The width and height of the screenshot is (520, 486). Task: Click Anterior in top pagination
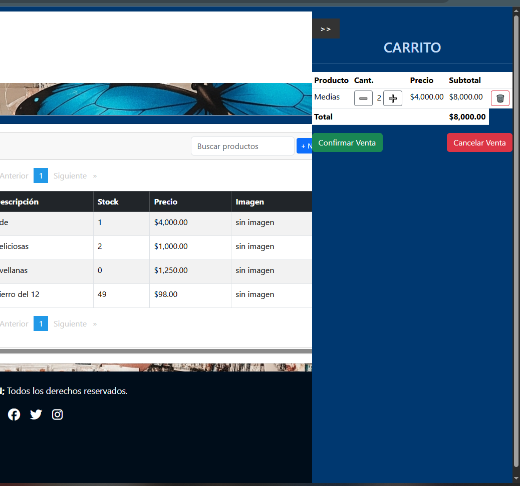14,176
